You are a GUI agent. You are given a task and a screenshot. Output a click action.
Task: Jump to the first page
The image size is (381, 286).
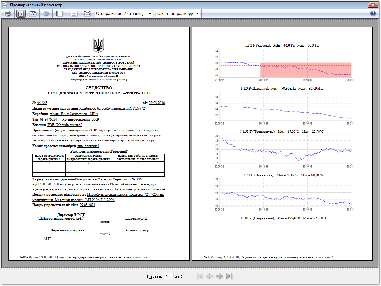coord(199,276)
